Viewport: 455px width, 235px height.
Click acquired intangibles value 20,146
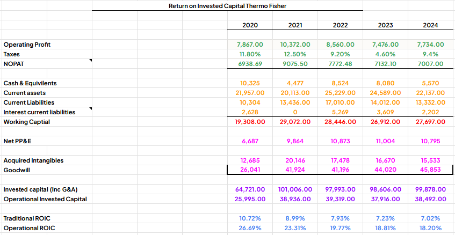pyautogui.click(x=295, y=160)
